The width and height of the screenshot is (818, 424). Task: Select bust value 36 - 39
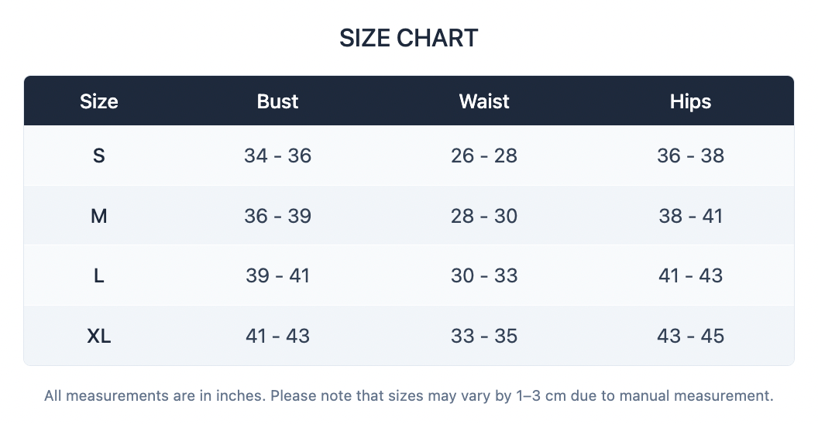[x=277, y=216]
